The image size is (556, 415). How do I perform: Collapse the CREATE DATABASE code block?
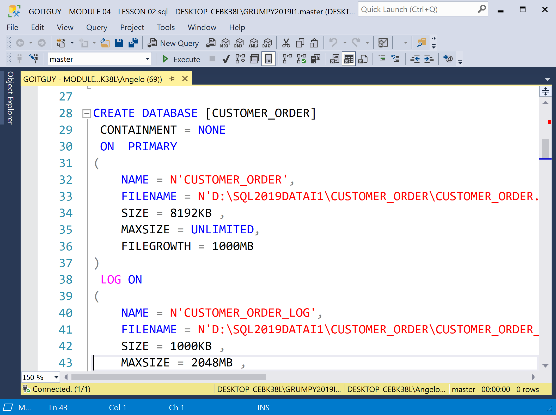coord(86,113)
